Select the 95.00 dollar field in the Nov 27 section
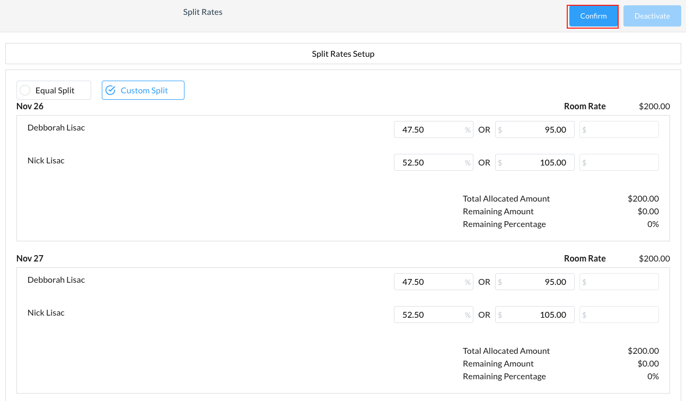 click(x=534, y=282)
